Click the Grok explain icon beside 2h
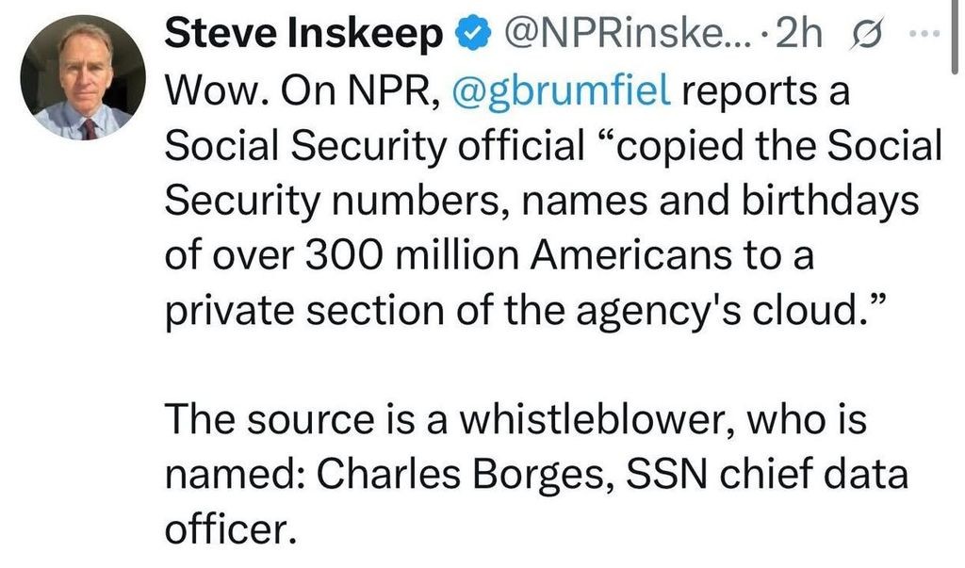Screen dimensions: 965x568 pos(865,33)
